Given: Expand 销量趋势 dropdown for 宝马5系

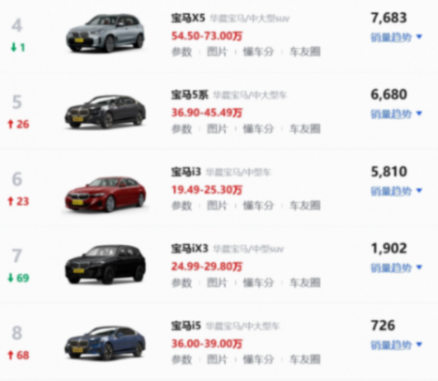Looking at the screenshot, I should click(397, 114).
